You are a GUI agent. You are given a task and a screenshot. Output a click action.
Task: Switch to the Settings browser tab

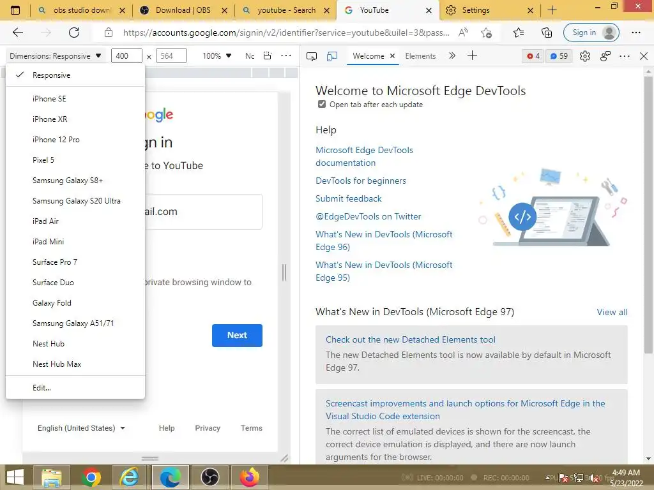(489, 10)
